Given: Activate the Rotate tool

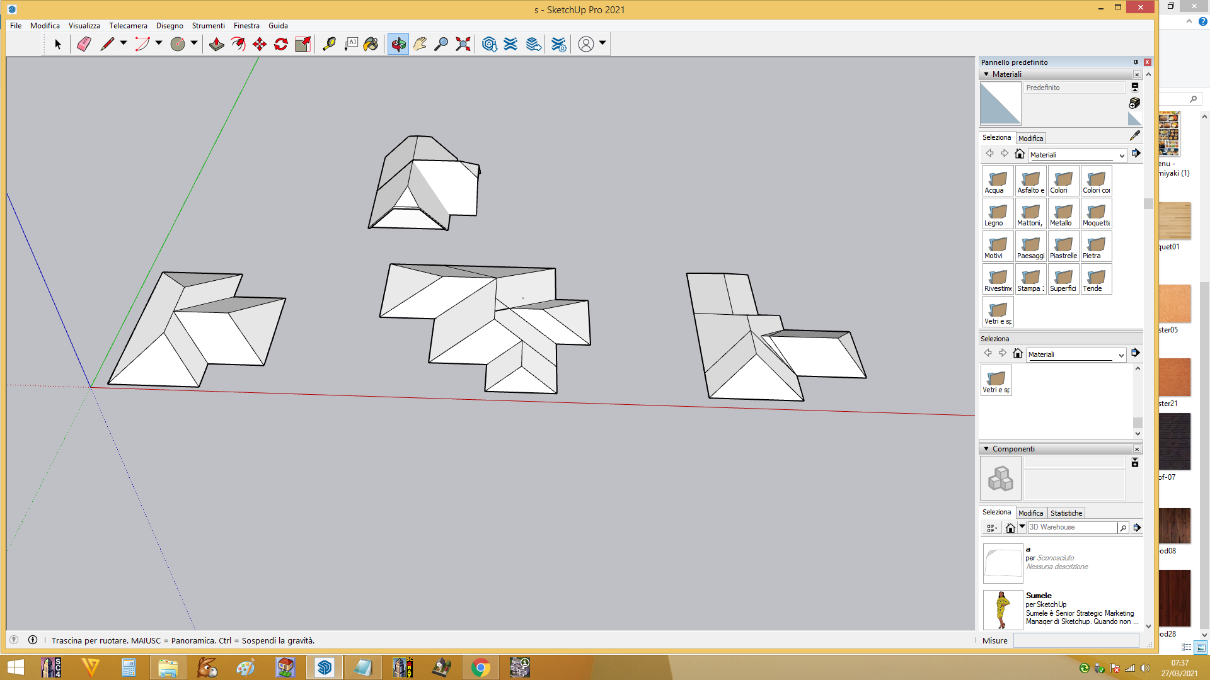Looking at the screenshot, I should pos(281,44).
